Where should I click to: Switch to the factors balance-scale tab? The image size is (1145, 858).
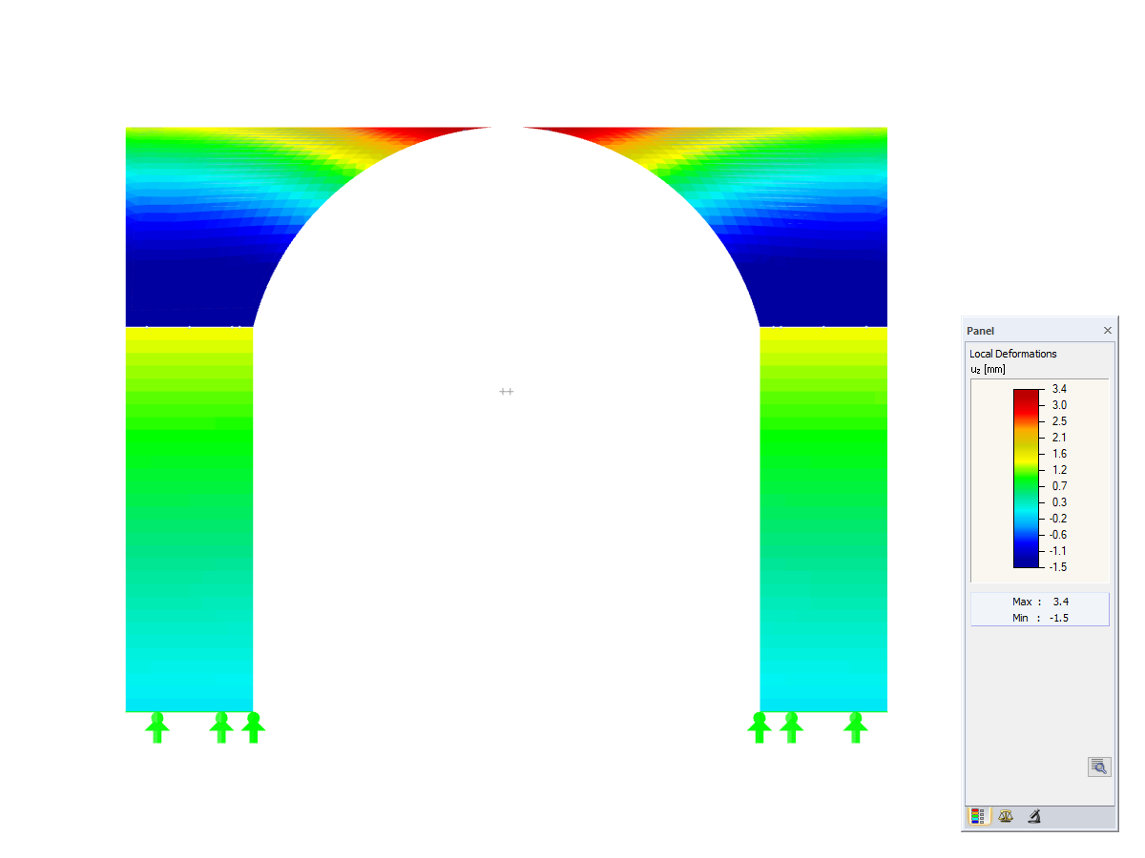click(1006, 816)
